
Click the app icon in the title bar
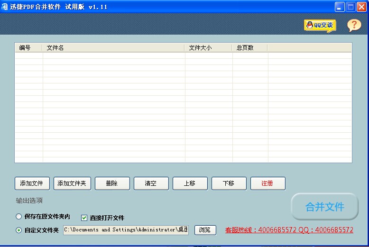5,7
